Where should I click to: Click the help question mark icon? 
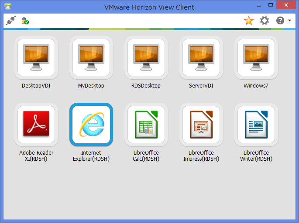click(280, 20)
